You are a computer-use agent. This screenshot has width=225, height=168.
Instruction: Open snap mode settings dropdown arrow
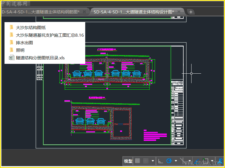pyautogui.click(x=153, y=161)
